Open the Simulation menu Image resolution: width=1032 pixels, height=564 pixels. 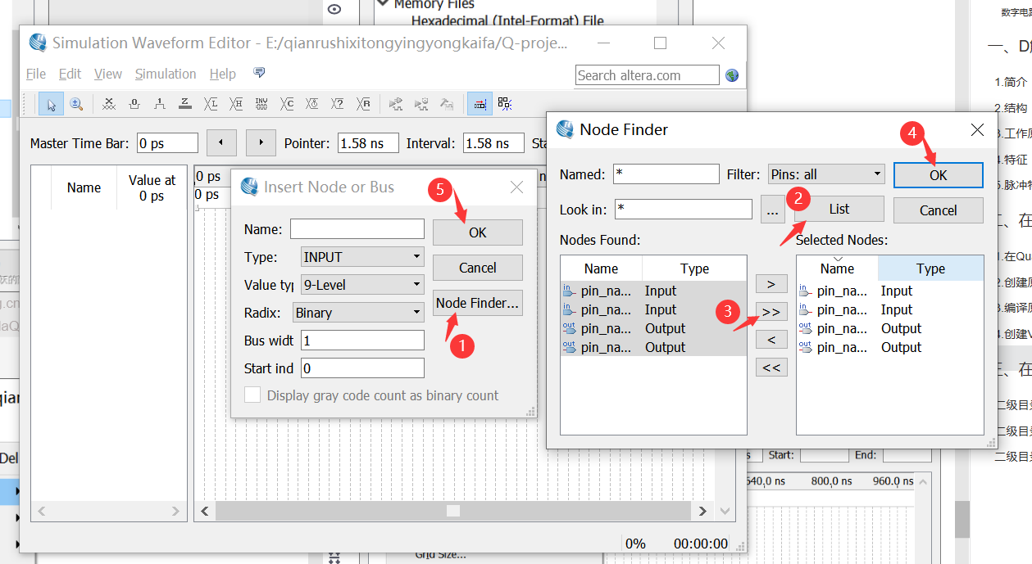166,74
